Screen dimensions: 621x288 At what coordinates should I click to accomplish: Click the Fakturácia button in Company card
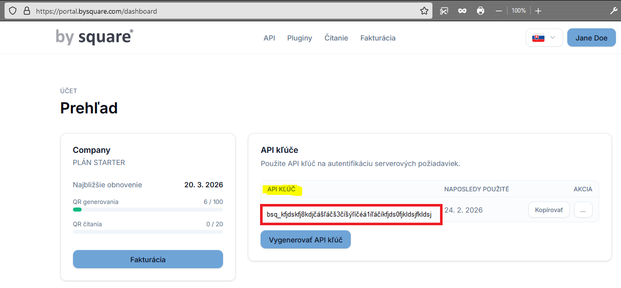click(x=148, y=259)
